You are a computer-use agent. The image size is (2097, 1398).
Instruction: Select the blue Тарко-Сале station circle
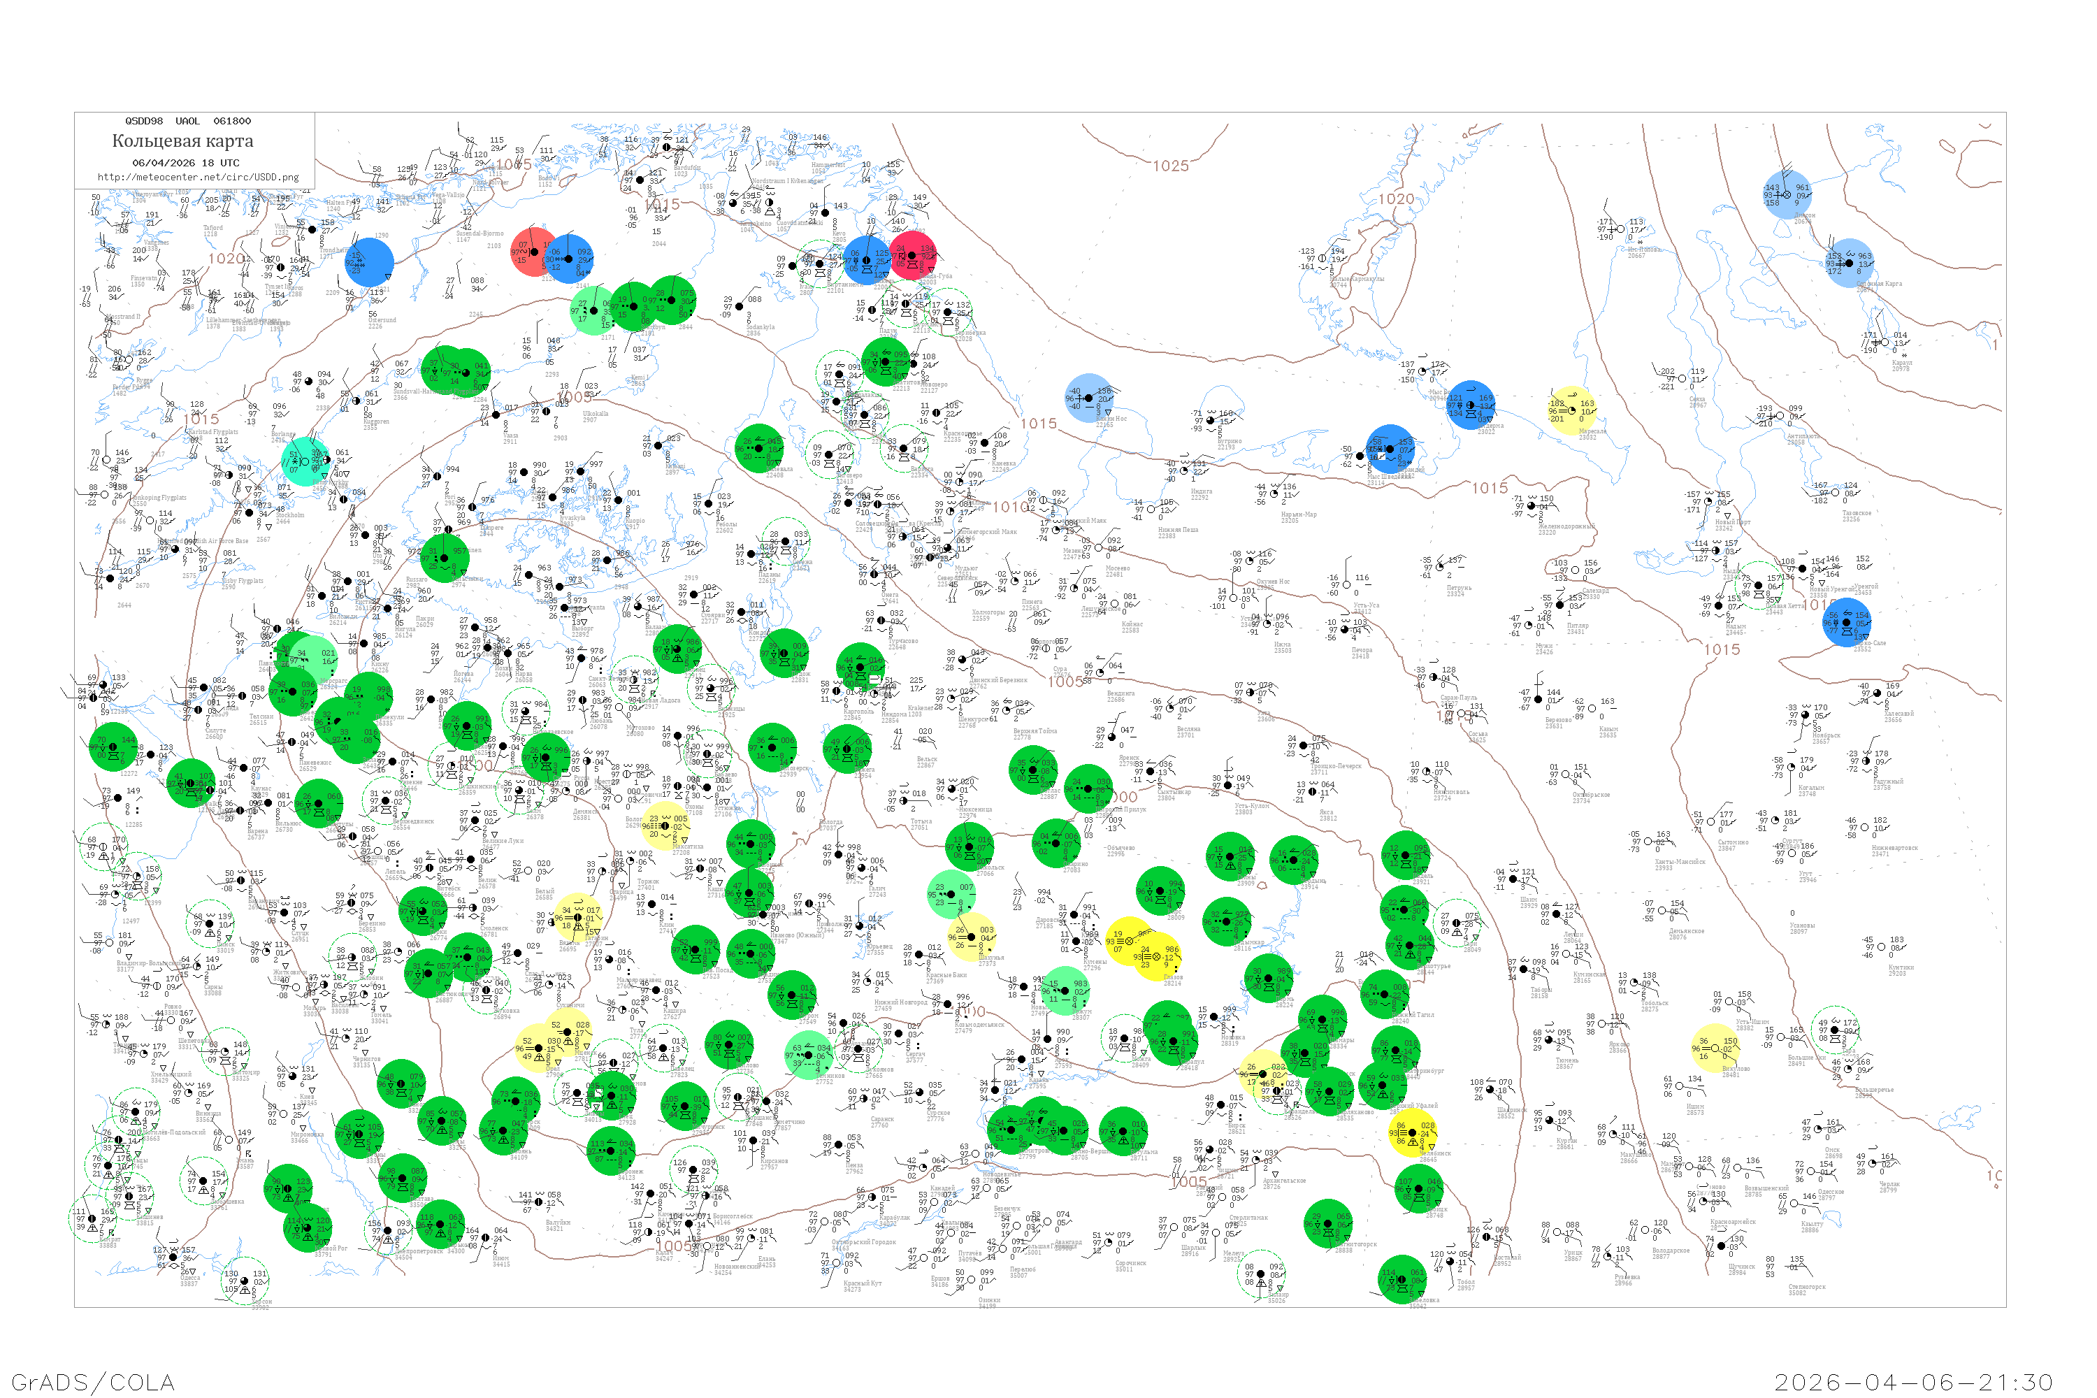pyautogui.click(x=1847, y=622)
